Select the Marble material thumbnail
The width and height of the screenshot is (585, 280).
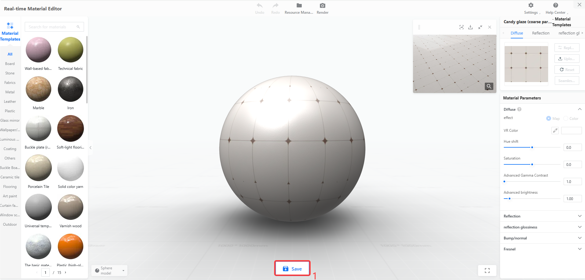click(x=38, y=89)
